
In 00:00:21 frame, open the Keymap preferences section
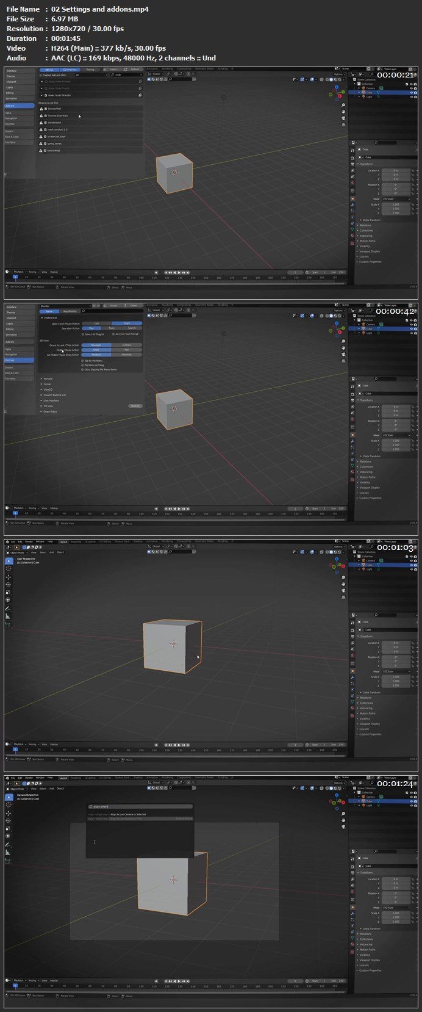point(20,124)
